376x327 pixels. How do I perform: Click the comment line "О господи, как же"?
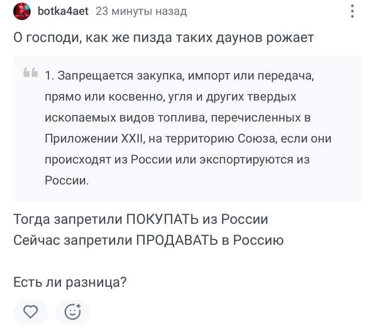point(163,39)
